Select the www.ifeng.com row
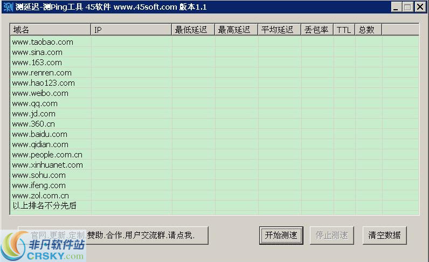Viewport: 429px width, 262px height. tap(214, 185)
